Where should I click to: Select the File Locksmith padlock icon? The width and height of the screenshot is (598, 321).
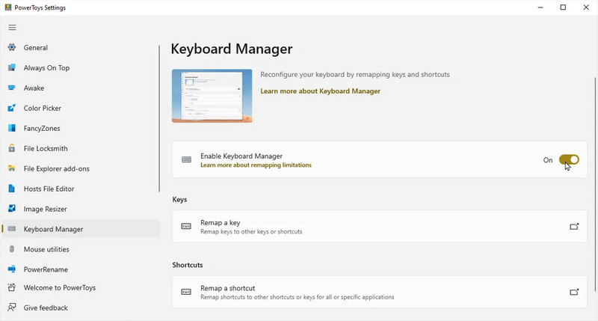[12, 148]
